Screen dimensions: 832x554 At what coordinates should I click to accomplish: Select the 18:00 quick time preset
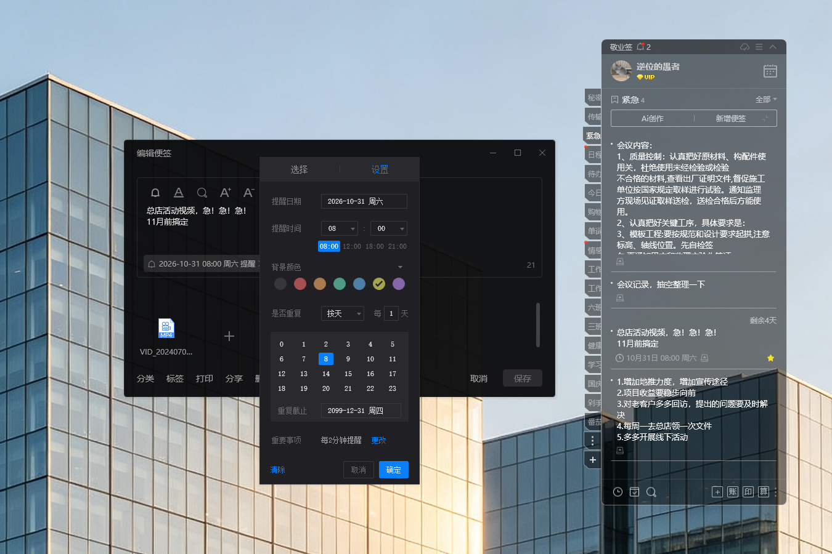tap(375, 246)
